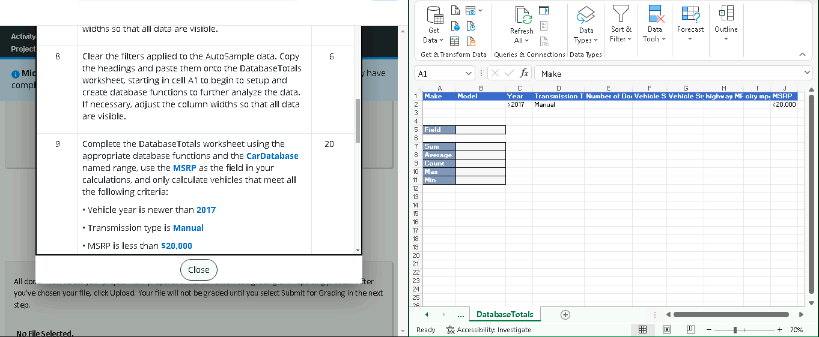Open the Sort & Filter menu
819x337 pixels.
coord(621,25)
